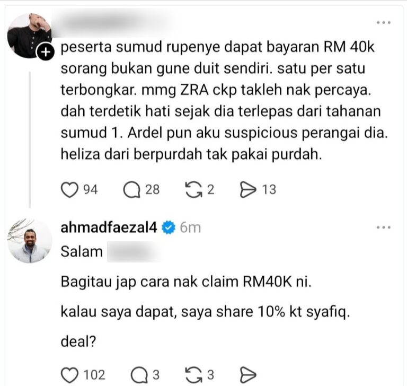
Task: Open the post text about RM 40k payment
Action: pyautogui.click(x=224, y=101)
